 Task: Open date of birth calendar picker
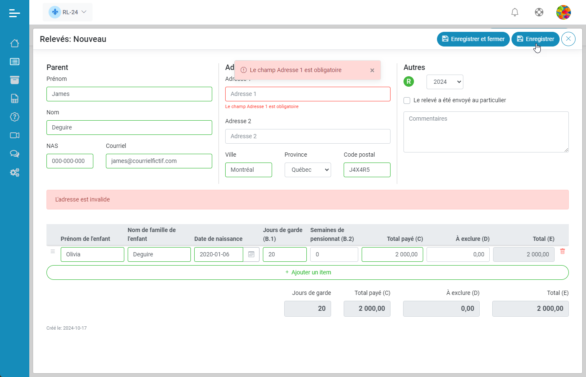[251, 254]
